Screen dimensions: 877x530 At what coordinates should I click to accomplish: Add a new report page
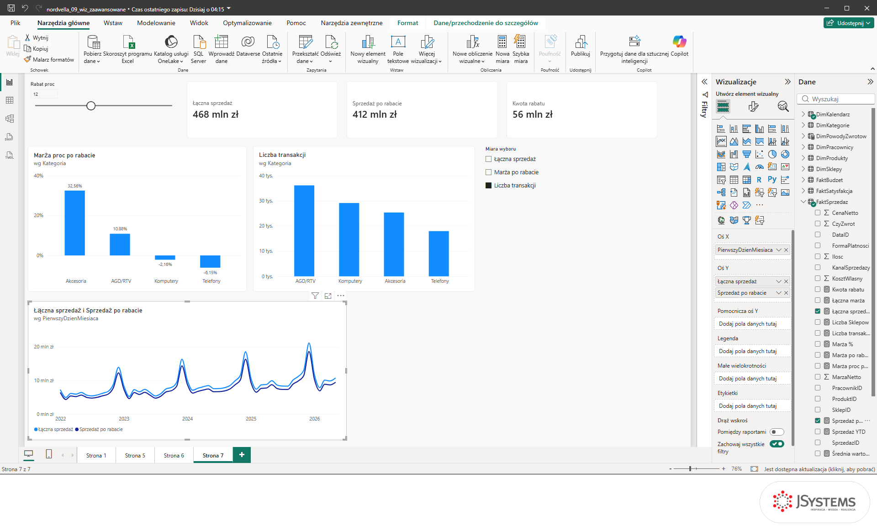pyautogui.click(x=242, y=455)
